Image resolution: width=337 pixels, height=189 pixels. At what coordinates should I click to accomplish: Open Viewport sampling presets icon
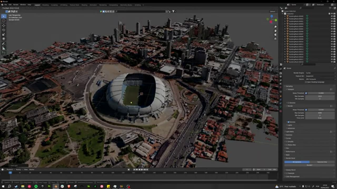[331, 90]
